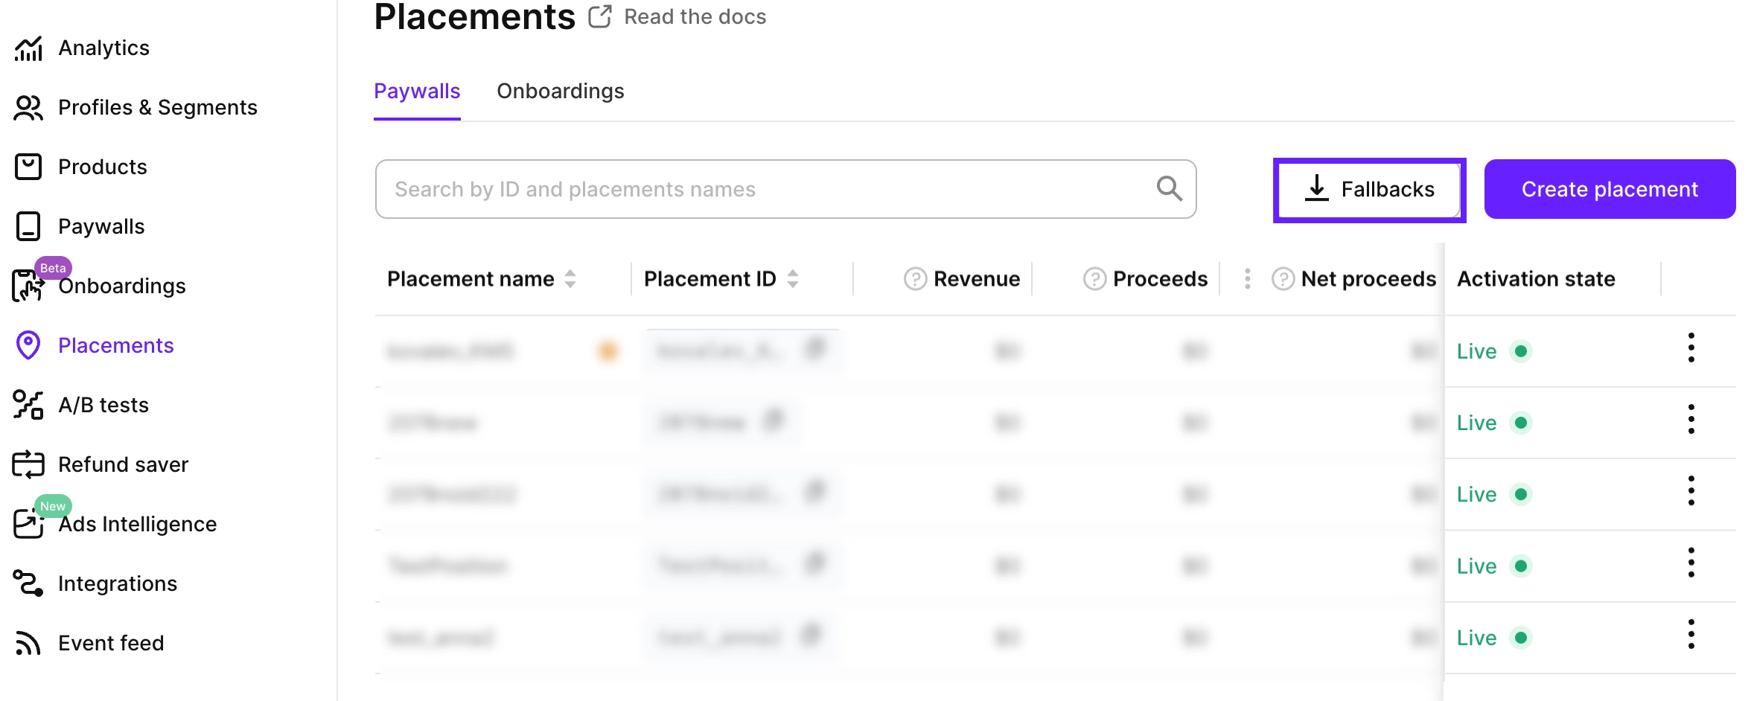The image size is (1751, 701).
Task: Click the Products bag icon
Action: pos(28,167)
